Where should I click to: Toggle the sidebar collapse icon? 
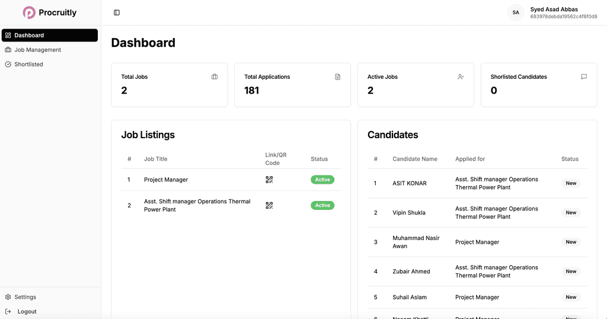click(x=117, y=13)
